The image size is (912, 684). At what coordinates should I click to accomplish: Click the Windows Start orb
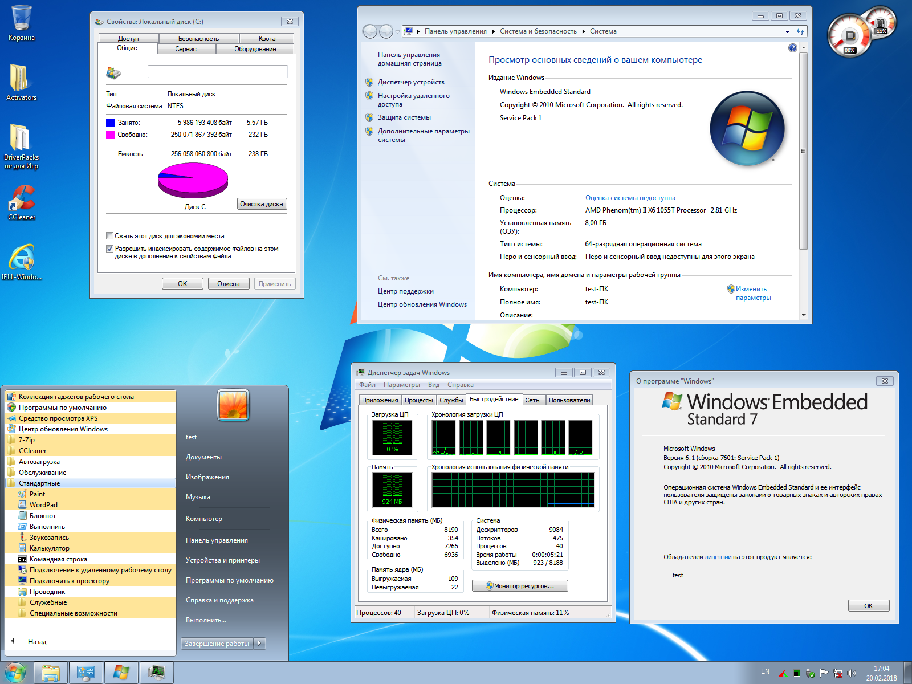15,673
